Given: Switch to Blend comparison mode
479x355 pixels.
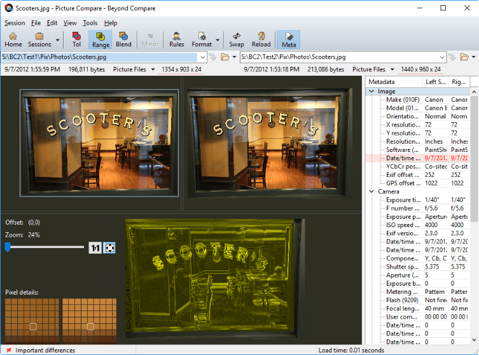Looking at the screenshot, I should [123, 39].
